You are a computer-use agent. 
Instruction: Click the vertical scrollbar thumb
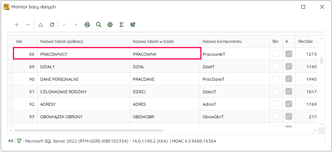[321, 60]
